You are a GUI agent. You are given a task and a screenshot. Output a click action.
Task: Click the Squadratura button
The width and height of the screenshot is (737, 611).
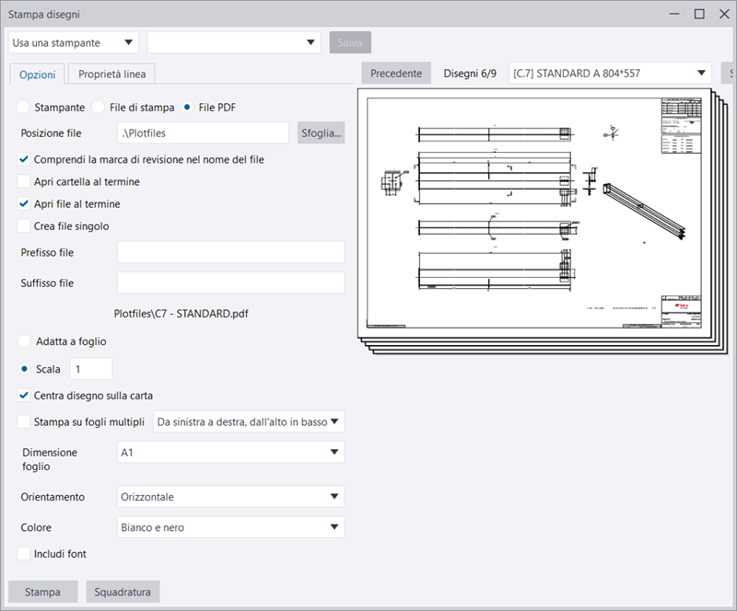pyautogui.click(x=123, y=592)
